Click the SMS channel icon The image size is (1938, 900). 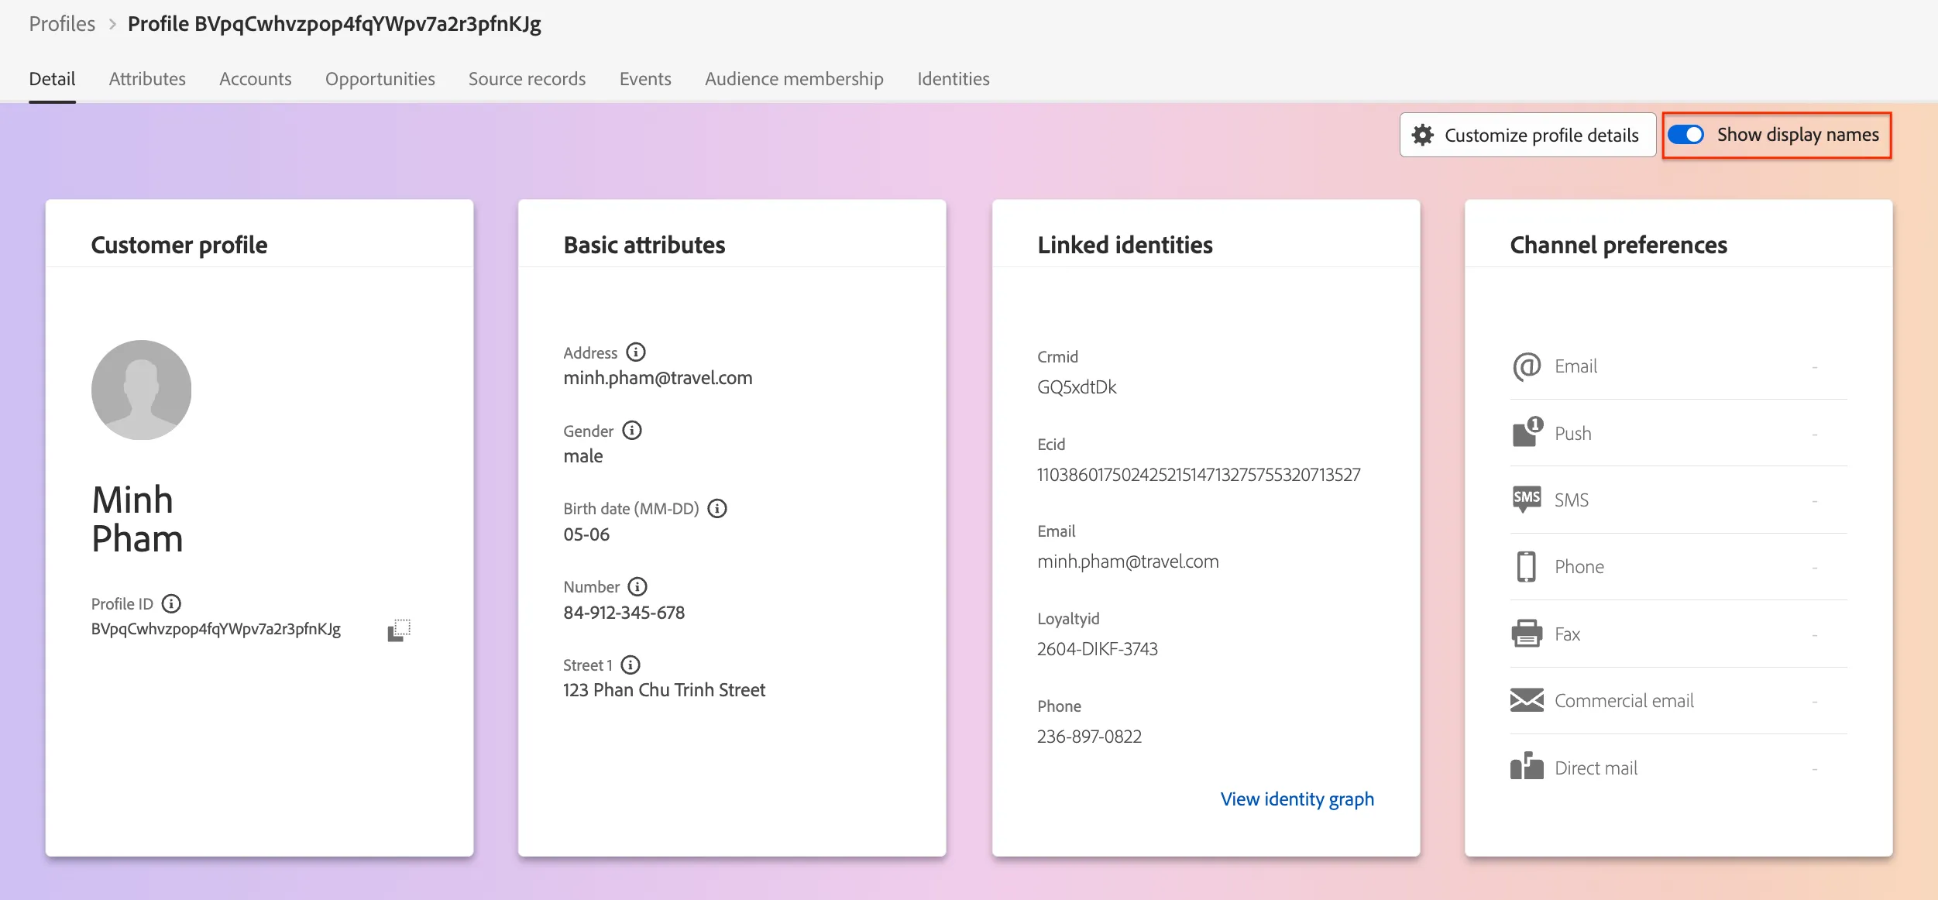tap(1527, 500)
